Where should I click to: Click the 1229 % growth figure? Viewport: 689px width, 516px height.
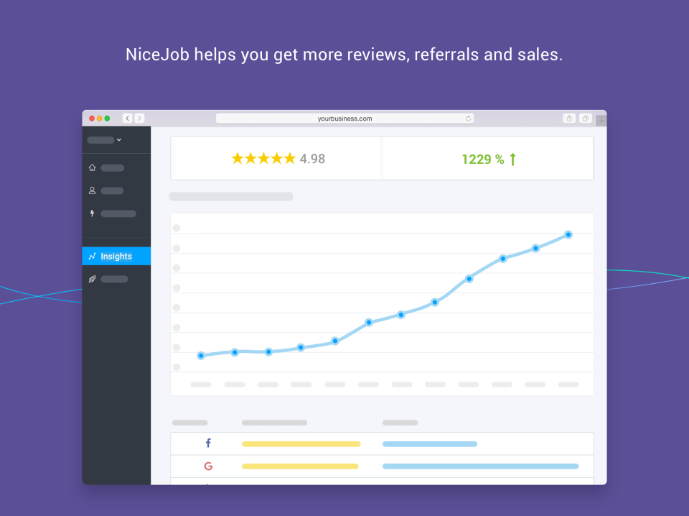483,160
